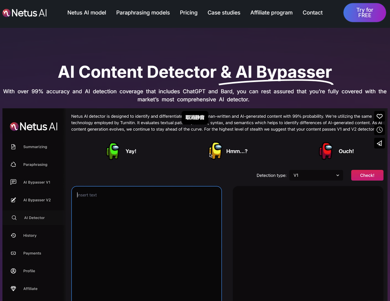Screen dimensions: 390x301
Task: Click the Affiliate diamond icon
Action: pyautogui.click(x=13, y=288)
